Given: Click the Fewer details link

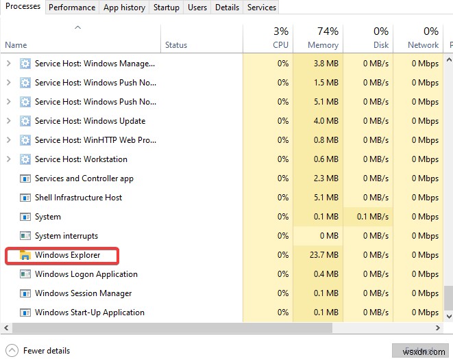Looking at the screenshot, I should (x=47, y=351).
